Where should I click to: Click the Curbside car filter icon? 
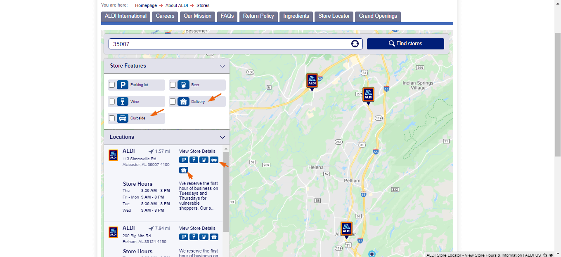click(123, 118)
